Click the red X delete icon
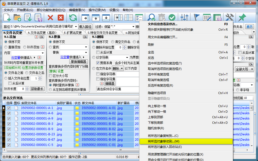The width and height of the screenshot is (258, 161). tap(50, 17)
